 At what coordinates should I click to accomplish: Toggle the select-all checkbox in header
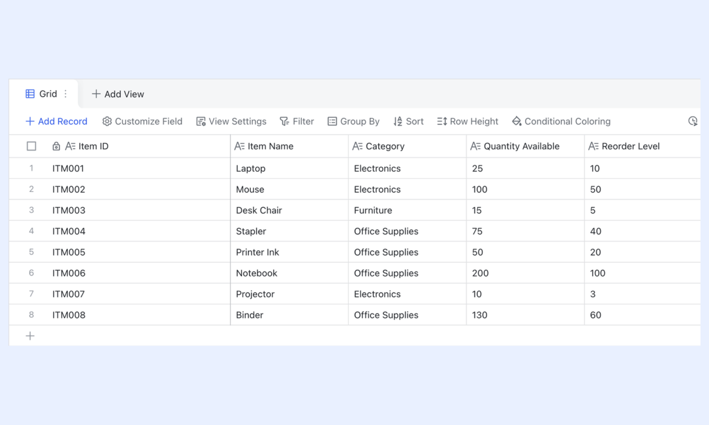coord(31,146)
